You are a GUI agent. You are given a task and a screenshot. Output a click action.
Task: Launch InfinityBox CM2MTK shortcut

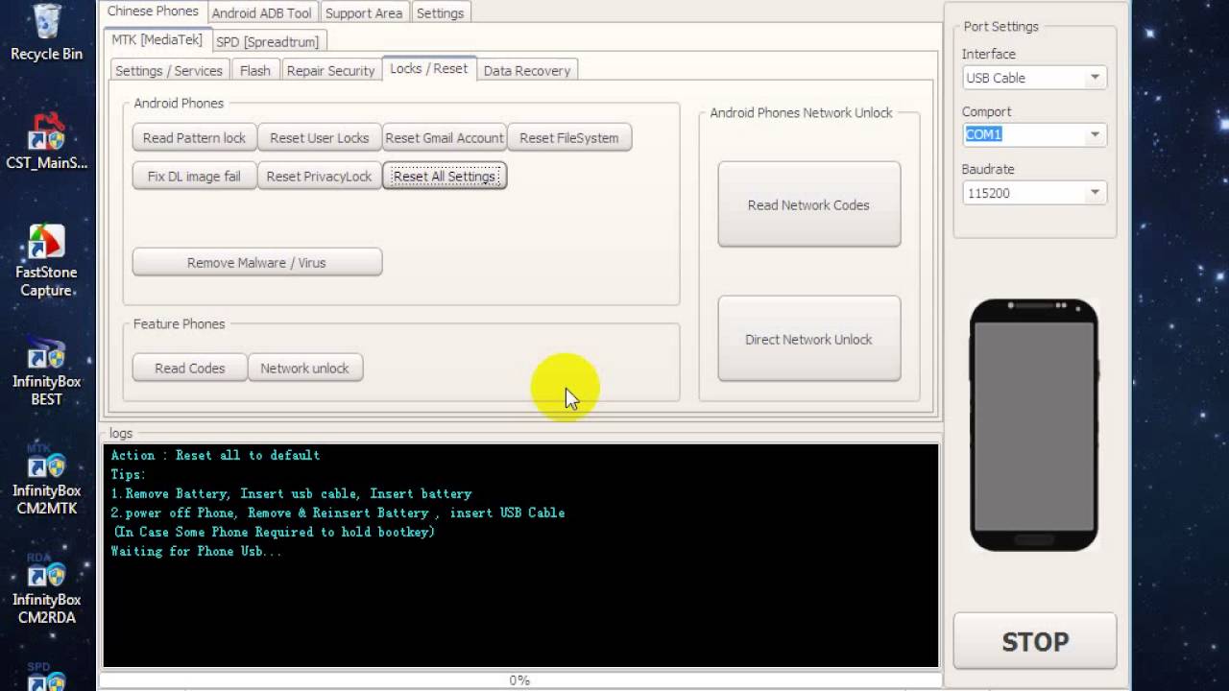click(x=46, y=480)
